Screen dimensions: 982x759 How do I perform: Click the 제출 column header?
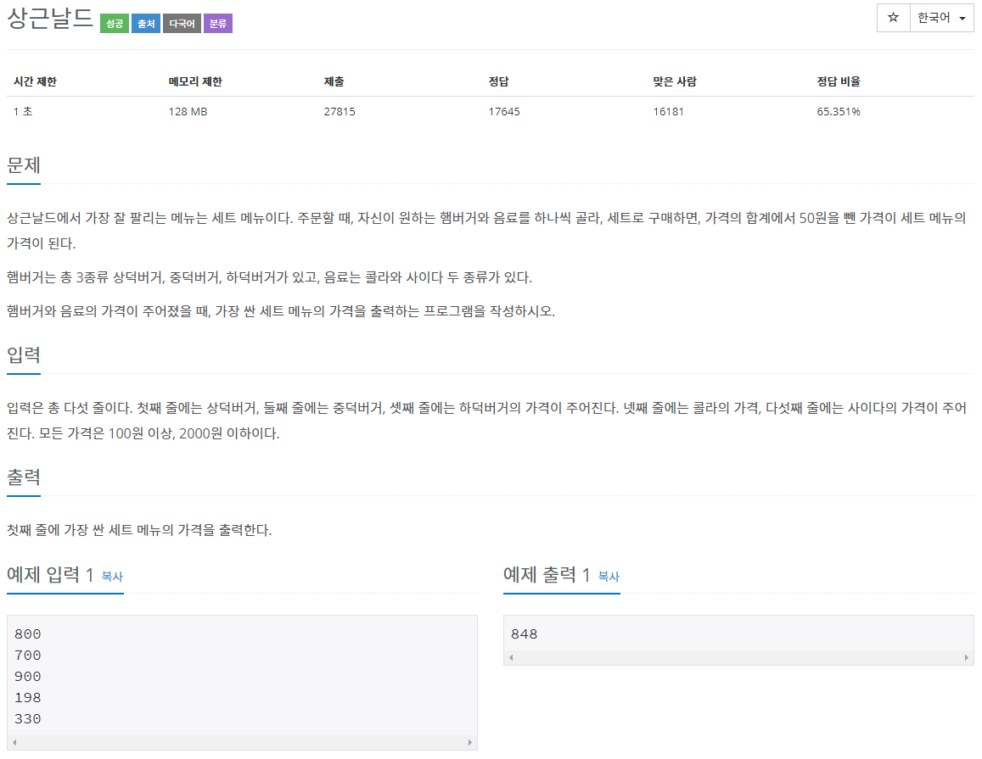click(x=334, y=81)
